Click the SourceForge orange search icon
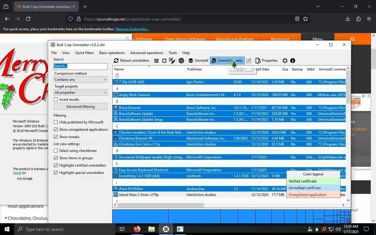The width and height of the screenshot is (376, 235). tap(352, 39)
